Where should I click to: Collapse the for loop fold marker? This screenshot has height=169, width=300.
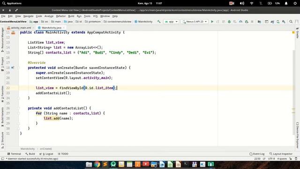[x=19, y=113]
